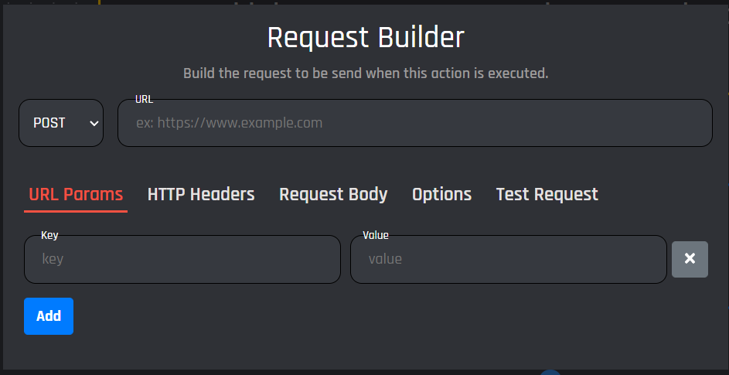
Task: Open the Test Request tab
Action: pyautogui.click(x=547, y=194)
